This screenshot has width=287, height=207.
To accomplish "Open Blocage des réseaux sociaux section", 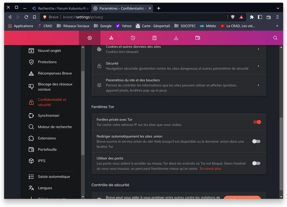I will (50, 87).
